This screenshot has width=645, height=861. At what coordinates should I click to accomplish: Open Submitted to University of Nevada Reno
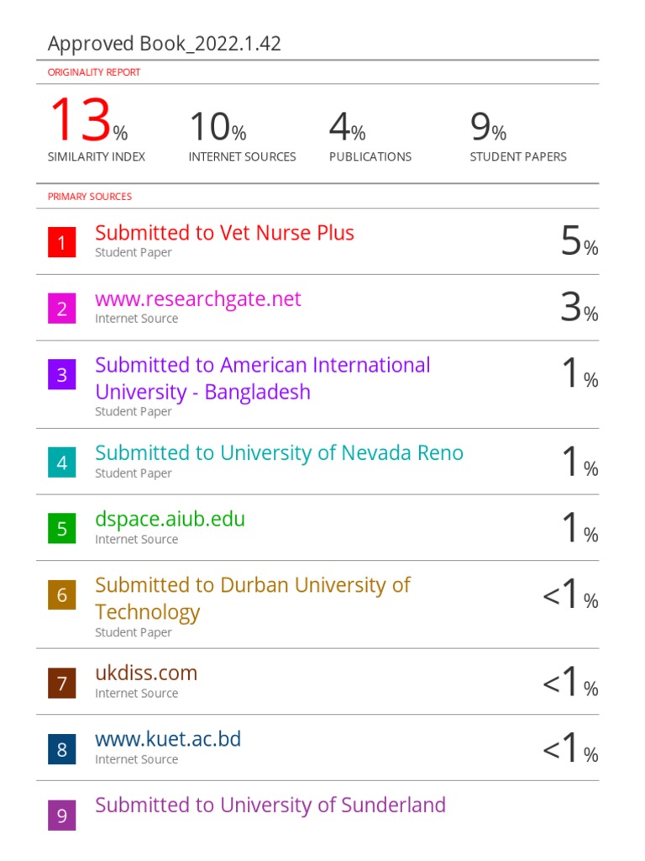[x=279, y=453]
